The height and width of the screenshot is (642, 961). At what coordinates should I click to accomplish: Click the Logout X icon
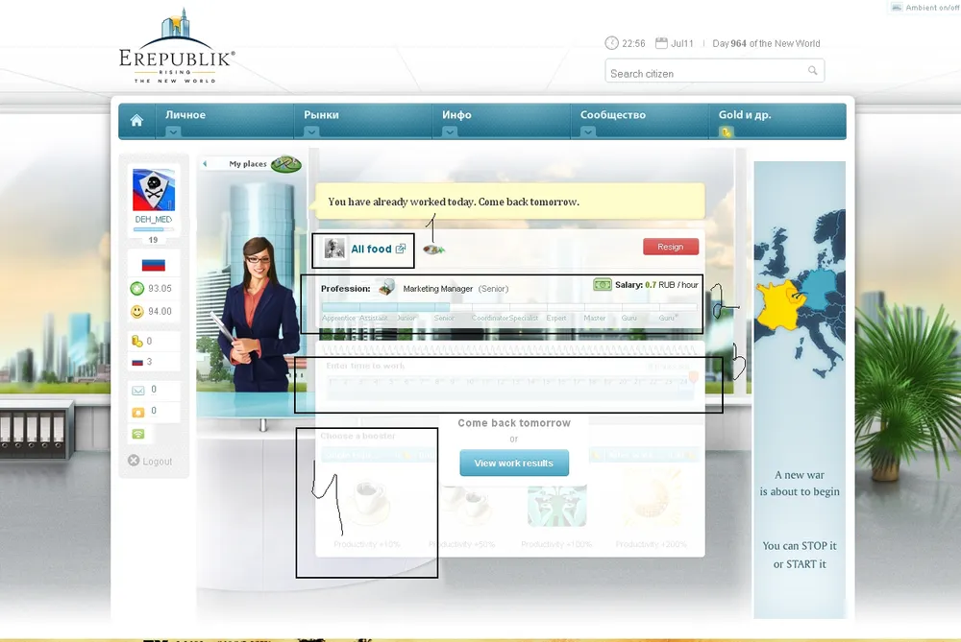click(134, 461)
